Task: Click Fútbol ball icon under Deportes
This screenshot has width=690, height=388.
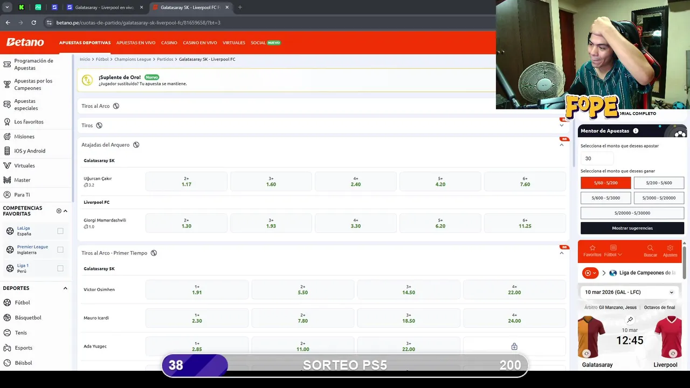Action: (x=7, y=302)
